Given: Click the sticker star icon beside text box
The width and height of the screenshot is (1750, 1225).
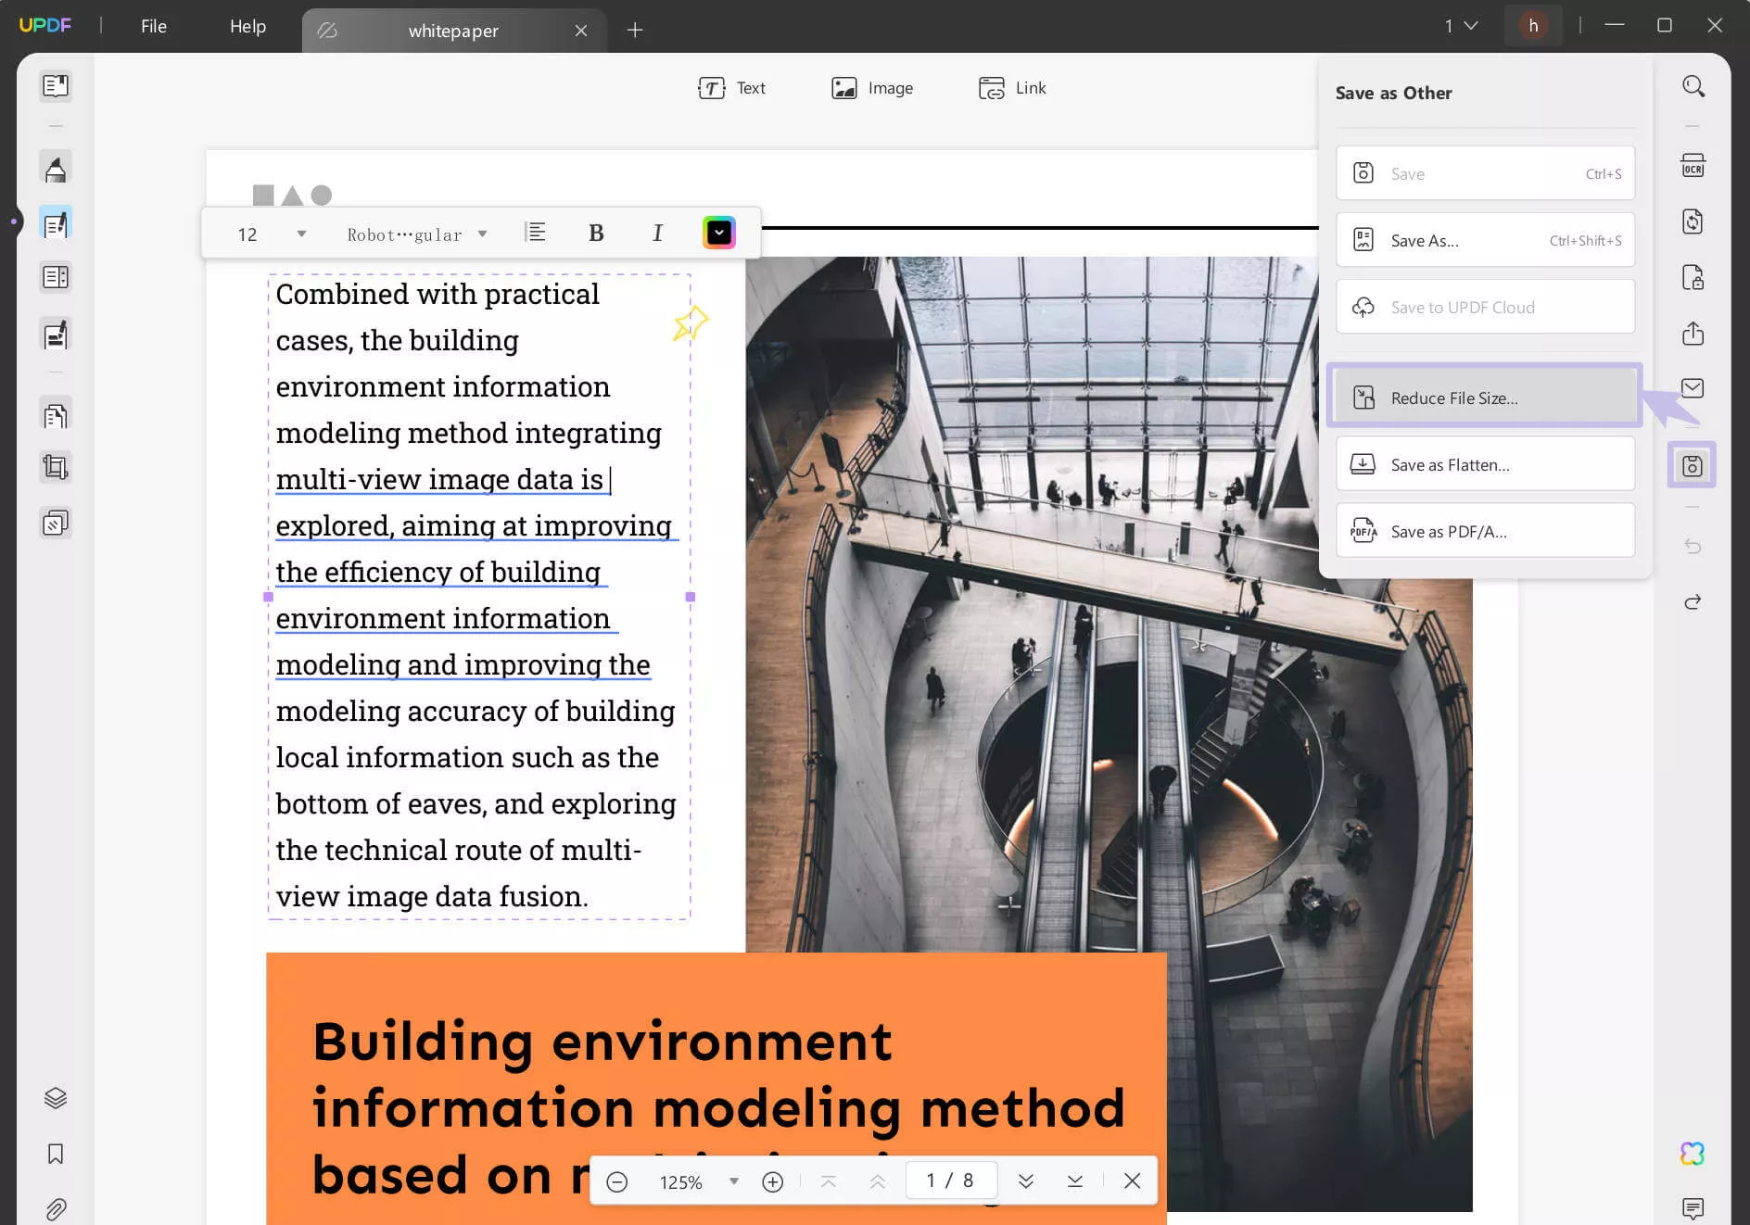Looking at the screenshot, I should [x=691, y=322].
